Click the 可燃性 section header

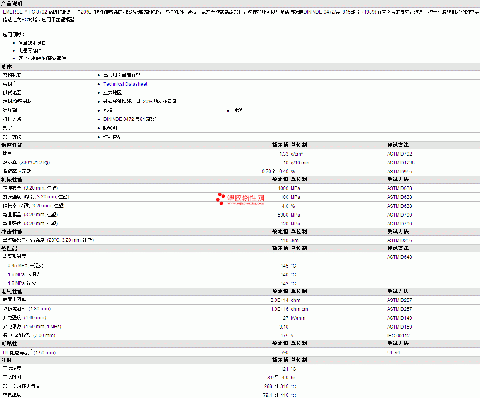point(9,344)
